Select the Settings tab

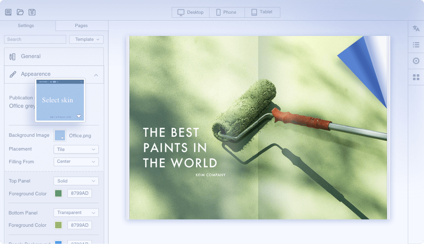tap(26, 26)
